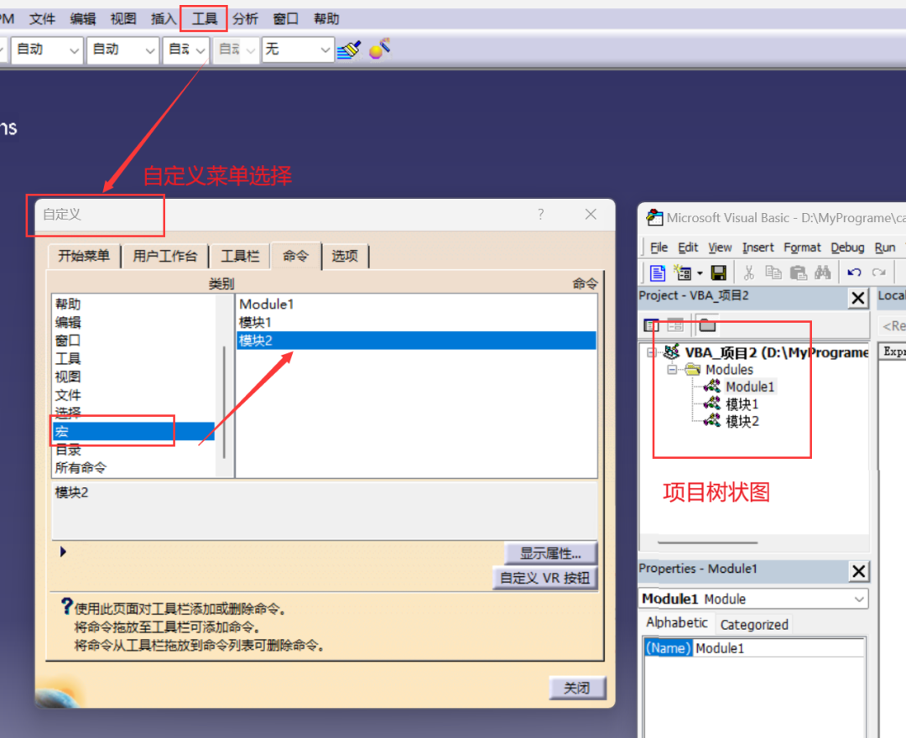Viewport: 906px width, 738px height.
Task: Switch to Categorized properties tab
Action: 754,624
